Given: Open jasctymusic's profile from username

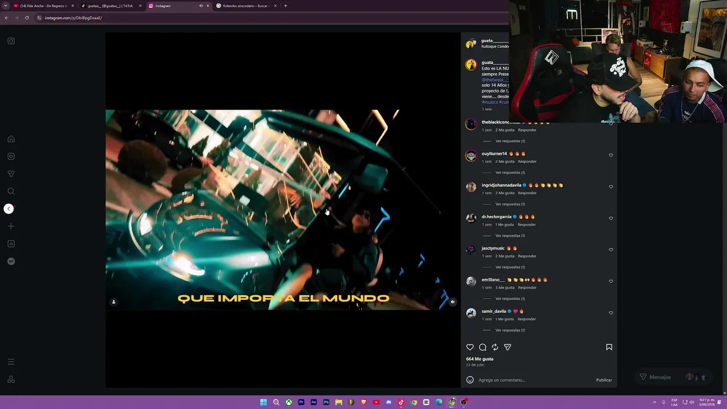Looking at the screenshot, I should coord(493,248).
